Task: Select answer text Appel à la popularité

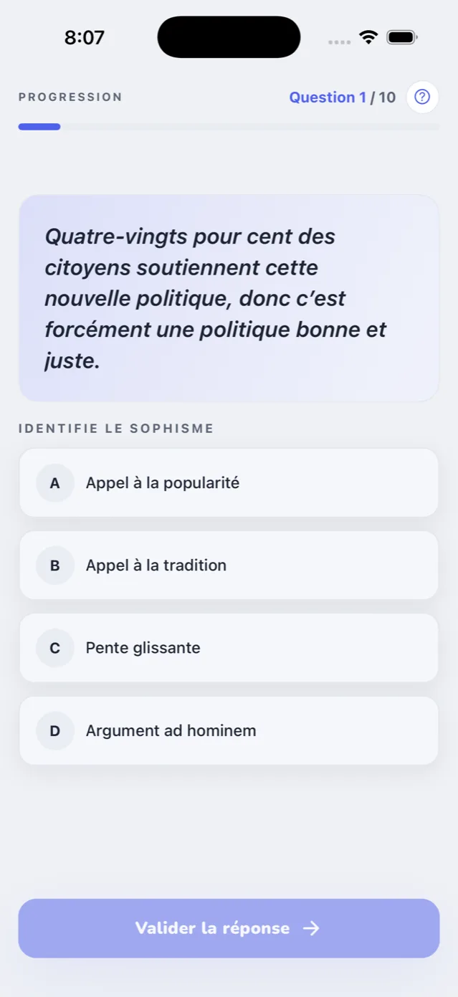Action: [163, 483]
